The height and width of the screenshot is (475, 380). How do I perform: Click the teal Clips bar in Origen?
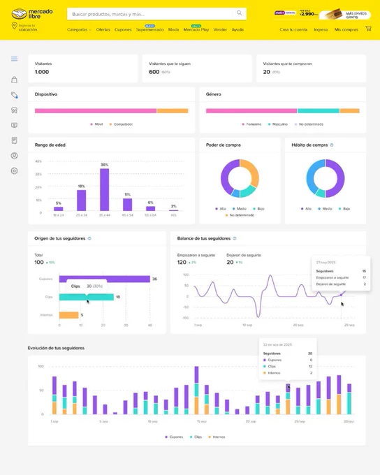click(87, 297)
